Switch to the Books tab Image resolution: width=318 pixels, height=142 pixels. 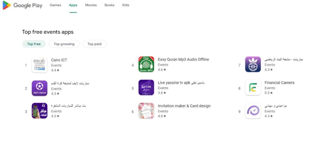[109, 5]
